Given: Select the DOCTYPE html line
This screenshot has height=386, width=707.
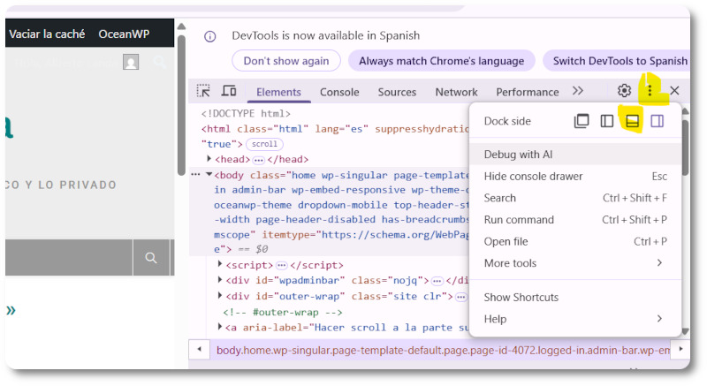Looking at the screenshot, I should coord(246,113).
